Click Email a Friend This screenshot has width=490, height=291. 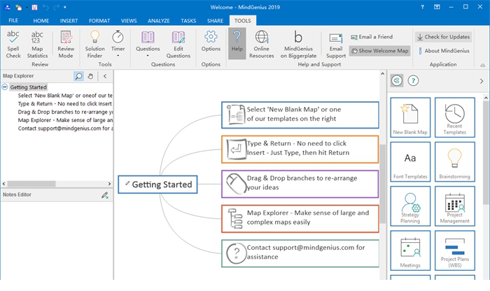click(x=372, y=37)
